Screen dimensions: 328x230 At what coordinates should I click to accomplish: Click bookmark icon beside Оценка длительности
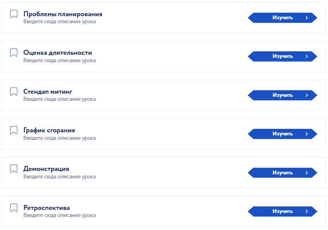point(14,52)
